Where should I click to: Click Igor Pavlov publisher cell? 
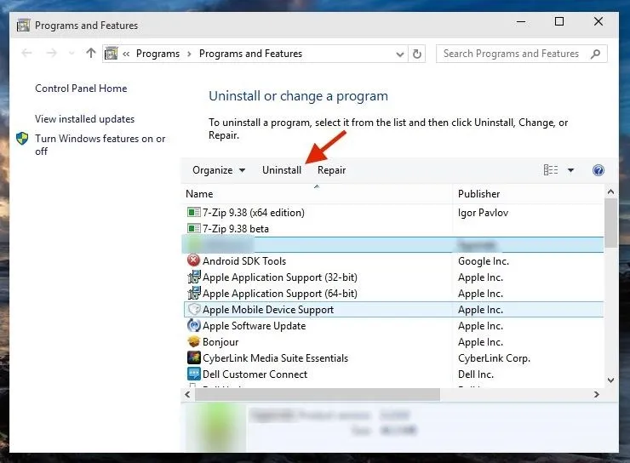(483, 213)
